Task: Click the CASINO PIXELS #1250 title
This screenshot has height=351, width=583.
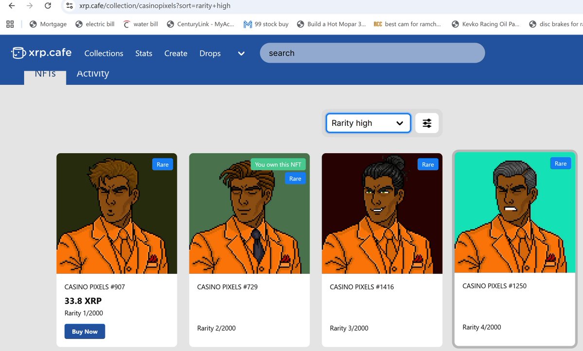Action: (495, 286)
